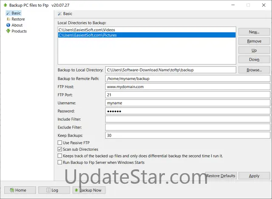272x199 pixels.
Task: Click the Password field
Action: pyautogui.click(x=187, y=111)
